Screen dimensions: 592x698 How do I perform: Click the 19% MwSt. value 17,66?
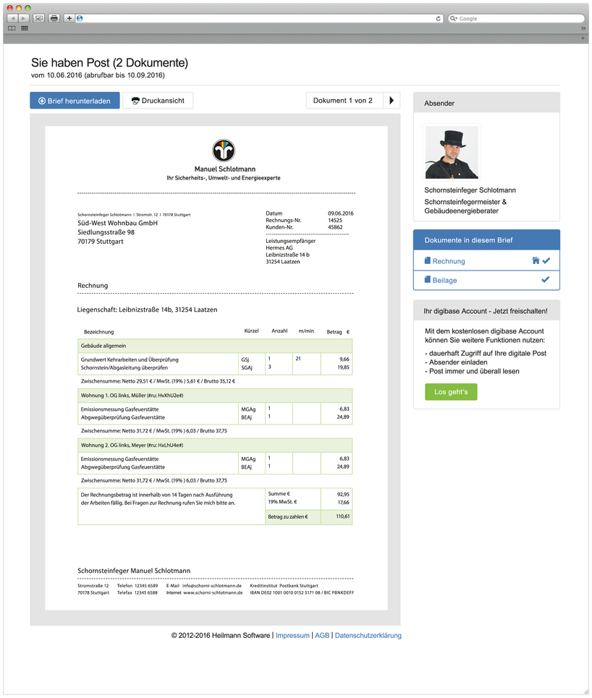tap(344, 503)
